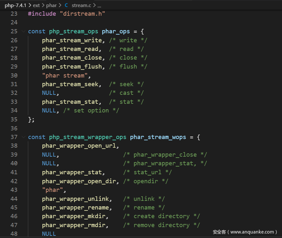Click the phar_stream_wops variable name

coord(158,137)
